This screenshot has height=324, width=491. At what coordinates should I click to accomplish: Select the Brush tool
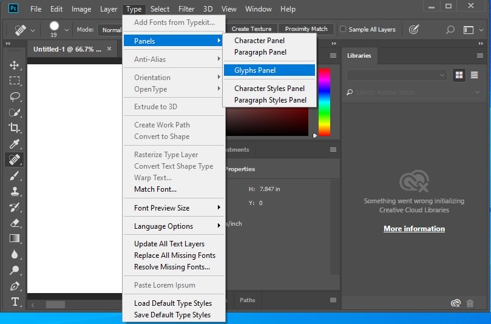[14, 175]
